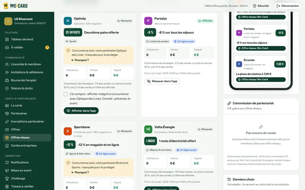This screenshot has width=305, height=190.
Task: Click the Challenge trophy icon
Action: 7,179
